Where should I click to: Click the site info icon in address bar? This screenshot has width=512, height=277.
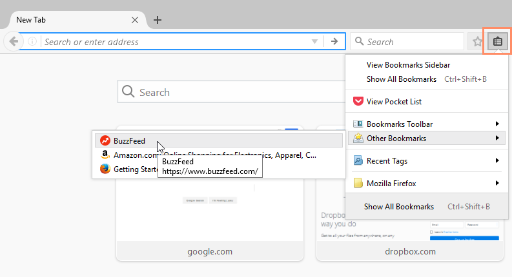tap(32, 42)
